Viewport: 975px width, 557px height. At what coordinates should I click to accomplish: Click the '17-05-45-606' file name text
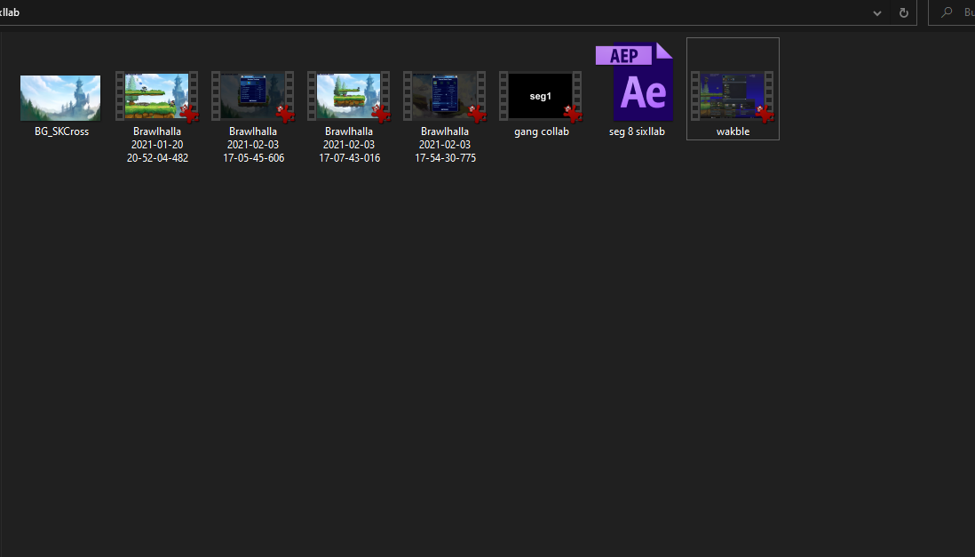(x=254, y=158)
